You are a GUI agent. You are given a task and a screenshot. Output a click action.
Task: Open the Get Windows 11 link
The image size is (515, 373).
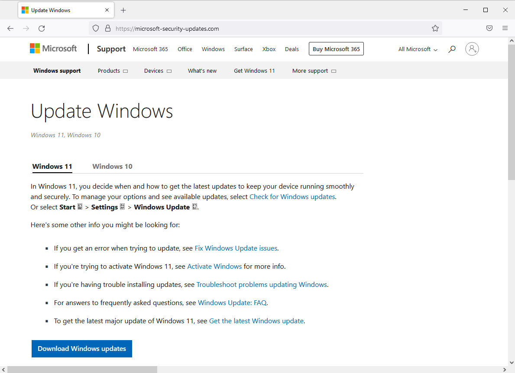[x=254, y=71]
